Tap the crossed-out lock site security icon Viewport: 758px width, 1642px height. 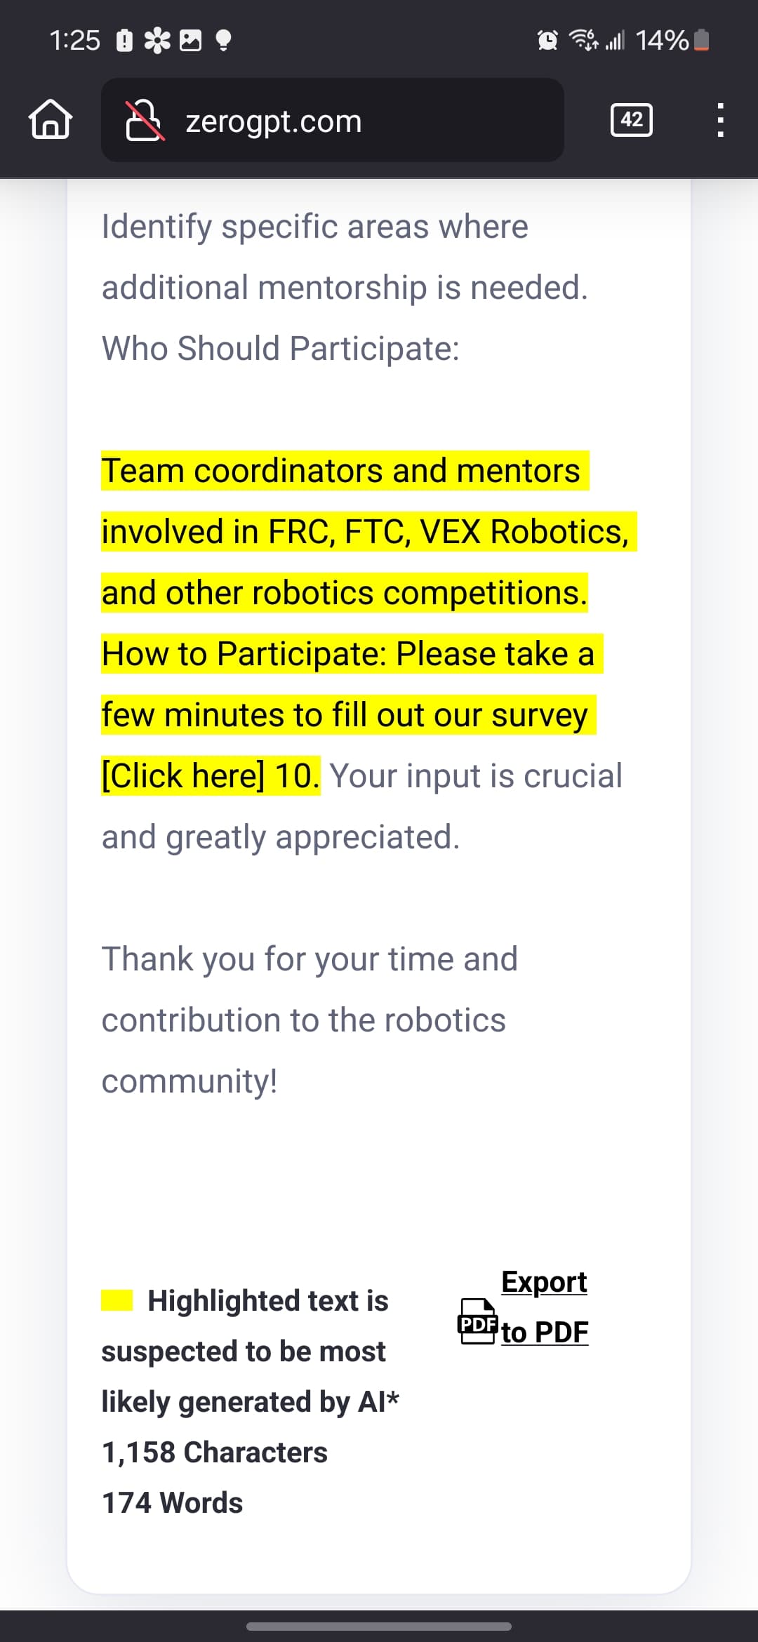pos(144,120)
